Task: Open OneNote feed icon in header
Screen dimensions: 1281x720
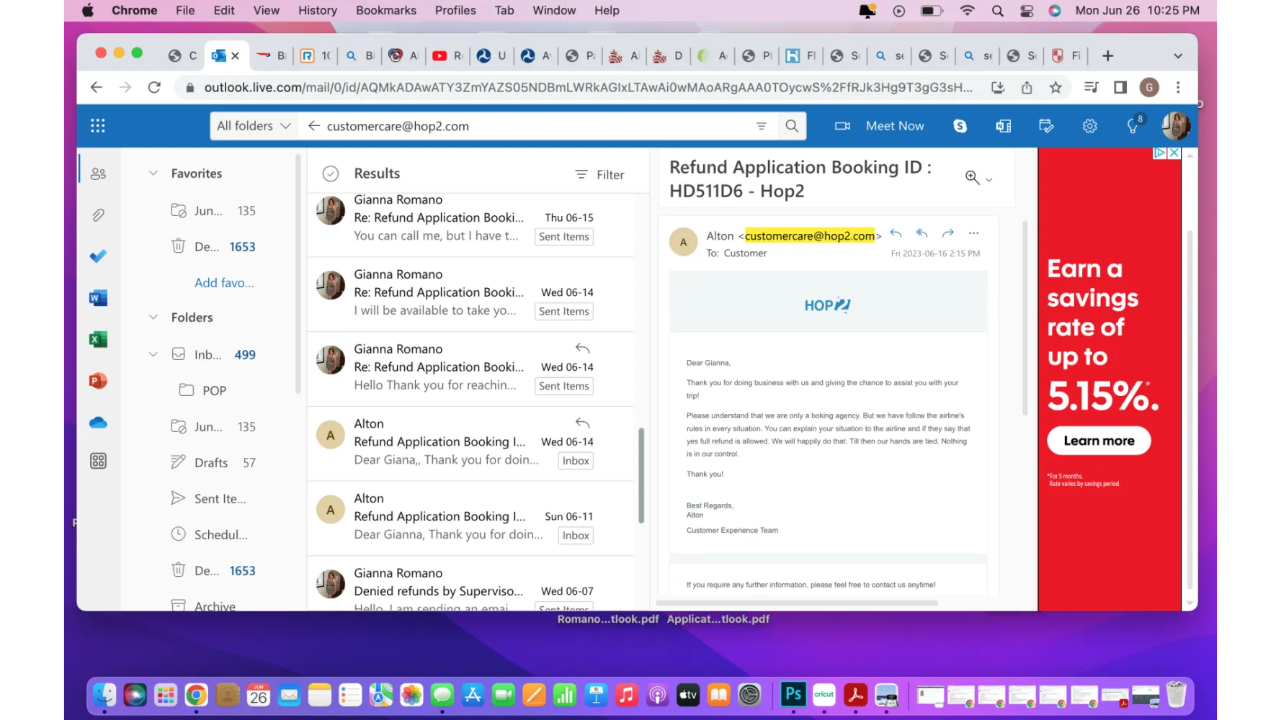Action: tap(1003, 126)
